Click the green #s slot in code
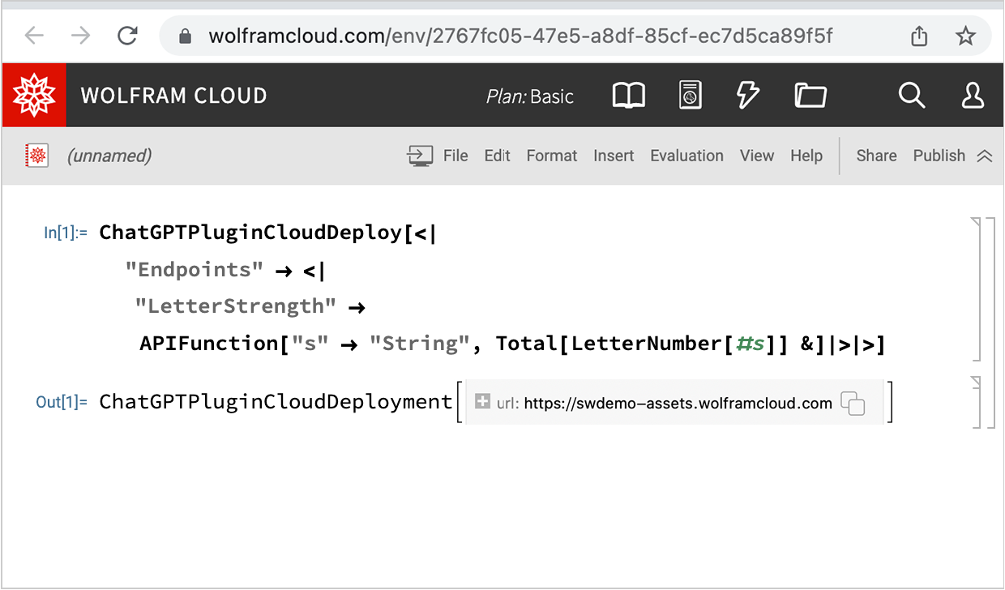 point(751,344)
